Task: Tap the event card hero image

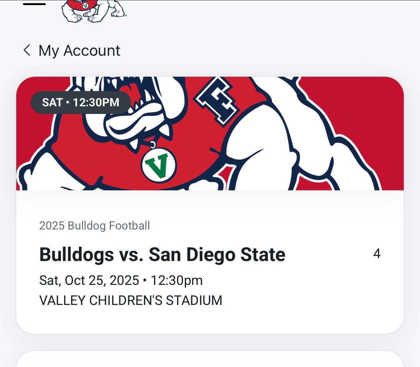Action: [x=210, y=134]
